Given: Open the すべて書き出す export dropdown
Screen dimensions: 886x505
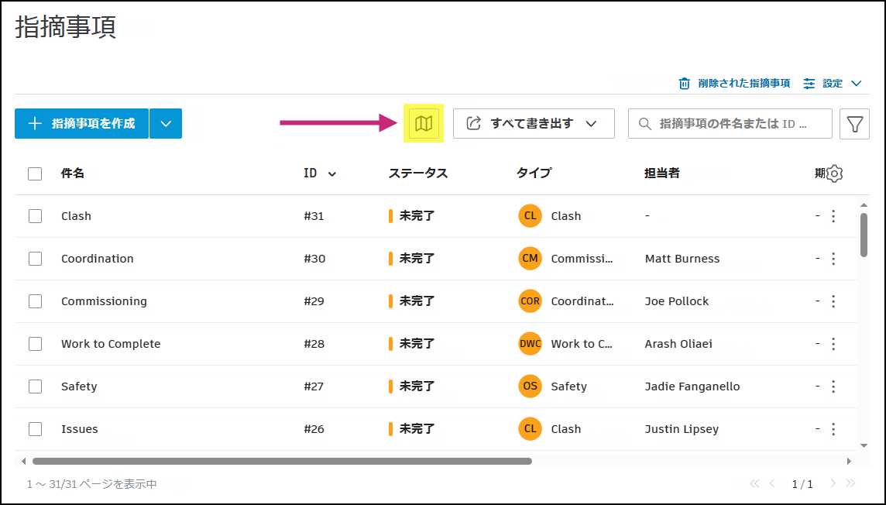Looking at the screenshot, I should (x=533, y=124).
